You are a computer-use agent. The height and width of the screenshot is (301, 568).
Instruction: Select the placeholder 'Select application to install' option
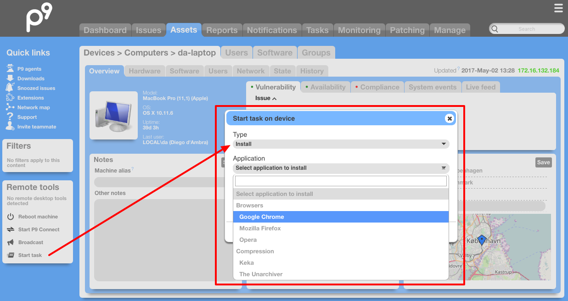(x=341, y=194)
